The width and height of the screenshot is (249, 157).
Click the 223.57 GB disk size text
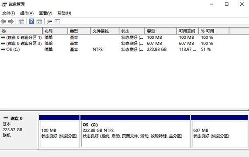[13, 130]
